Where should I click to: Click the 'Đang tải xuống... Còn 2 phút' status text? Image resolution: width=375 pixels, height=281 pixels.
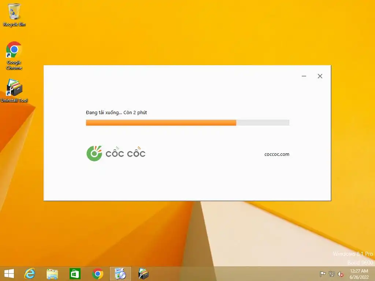[x=116, y=113]
